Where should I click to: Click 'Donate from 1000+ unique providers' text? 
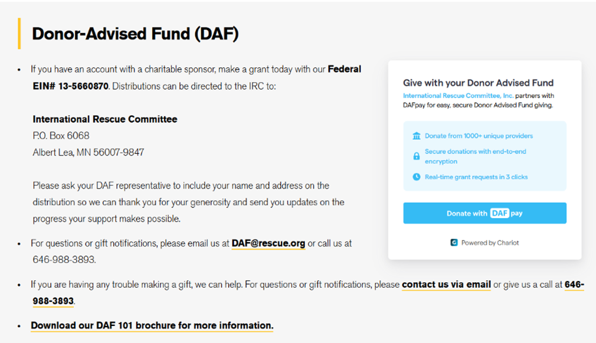(479, 136)
